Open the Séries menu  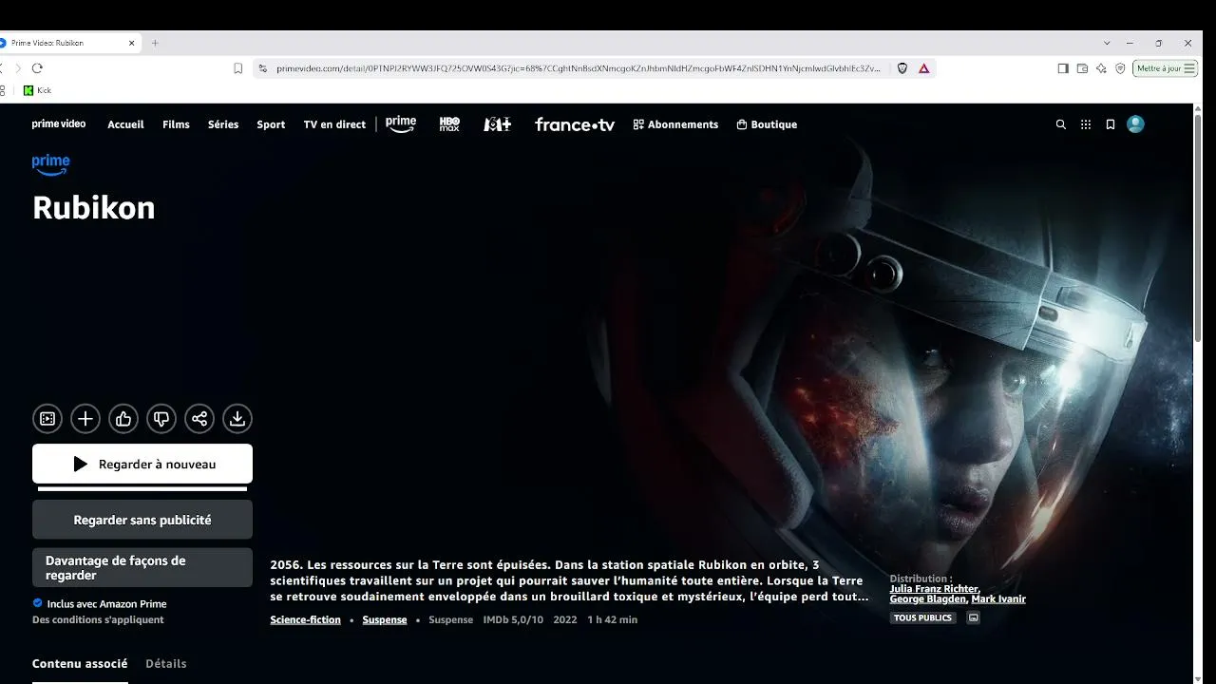(223, 124)
